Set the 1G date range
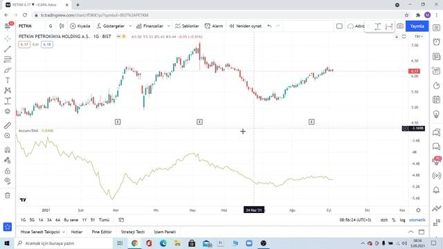This screenshot has height=249, width=443. click(23, 220)
